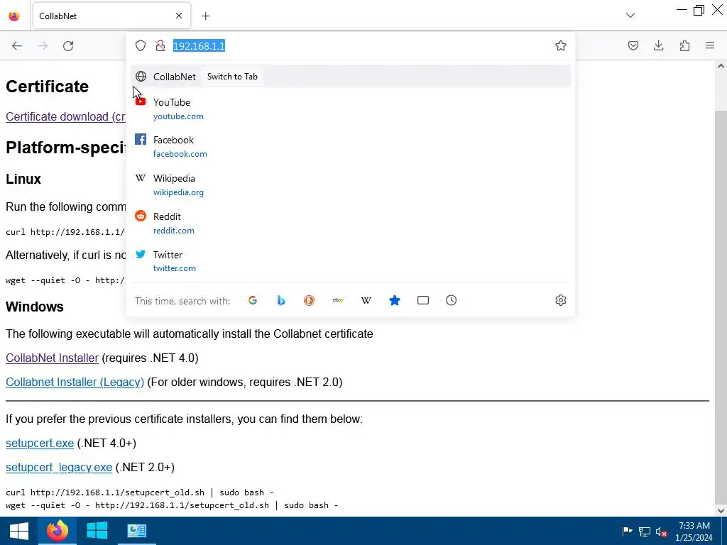Select the CollabNet browser tab
The image size is (727, 545).
click(x=111, y=16)
